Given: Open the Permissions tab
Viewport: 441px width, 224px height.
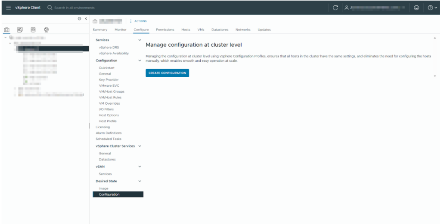Looking at the screenshot, I should coord(165,30).
